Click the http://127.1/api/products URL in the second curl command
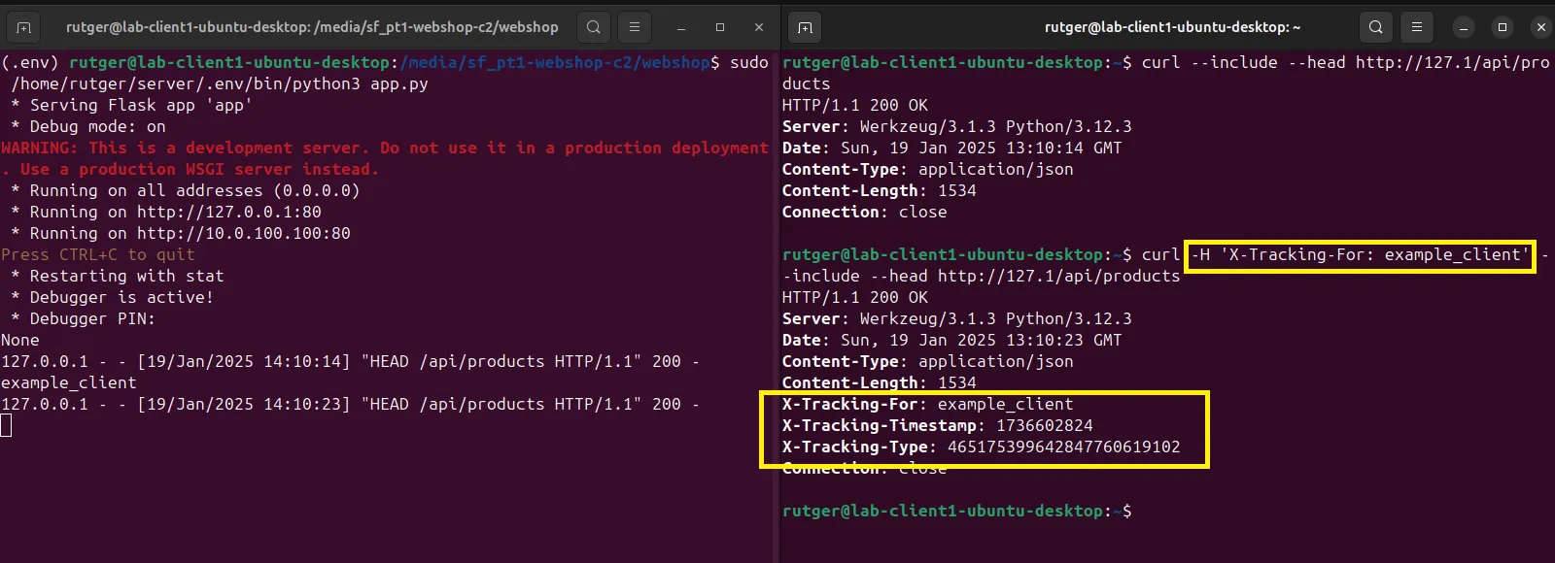Image resolution: width=1555 pixels, height=563 pixels. [1058, 276]
